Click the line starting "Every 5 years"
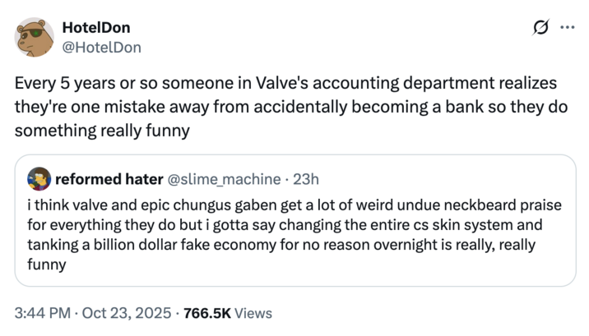Image resolution: width=589 pixels, height=336 pixels. (285, 85)
